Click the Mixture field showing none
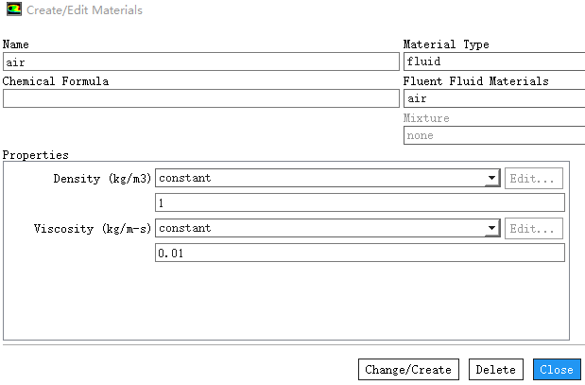Image resolution: width=585 pixels, height=385 pixels. (x=493, y=135)
